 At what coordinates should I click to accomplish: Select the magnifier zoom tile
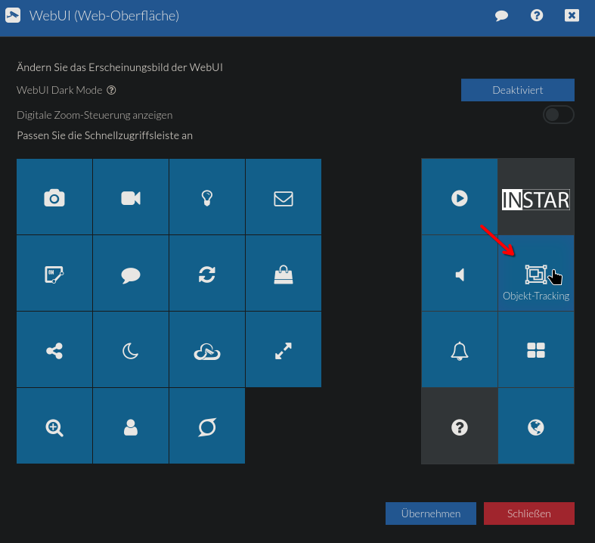54,427
